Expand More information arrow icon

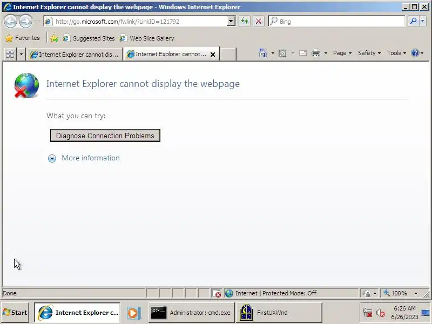click(52, 158)
